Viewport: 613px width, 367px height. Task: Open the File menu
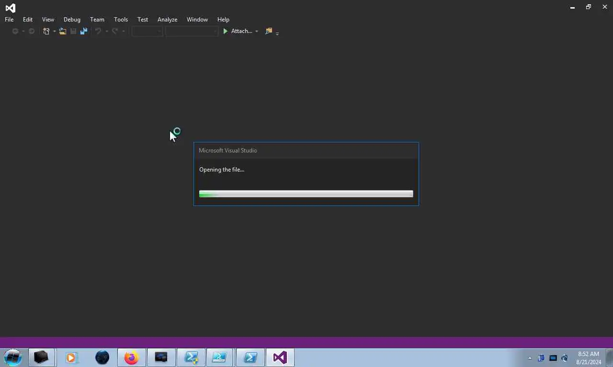(x=9, y=19)
